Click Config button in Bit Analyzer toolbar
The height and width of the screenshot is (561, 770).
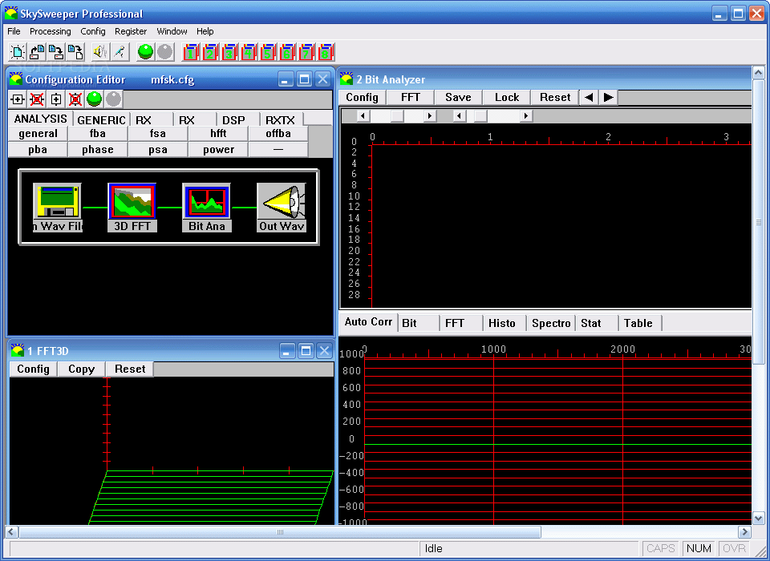coord(362,97)
